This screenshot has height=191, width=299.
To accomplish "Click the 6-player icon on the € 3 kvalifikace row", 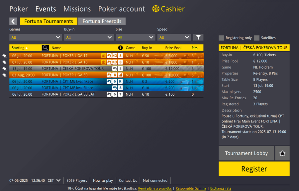I will [x=115, y=81].
